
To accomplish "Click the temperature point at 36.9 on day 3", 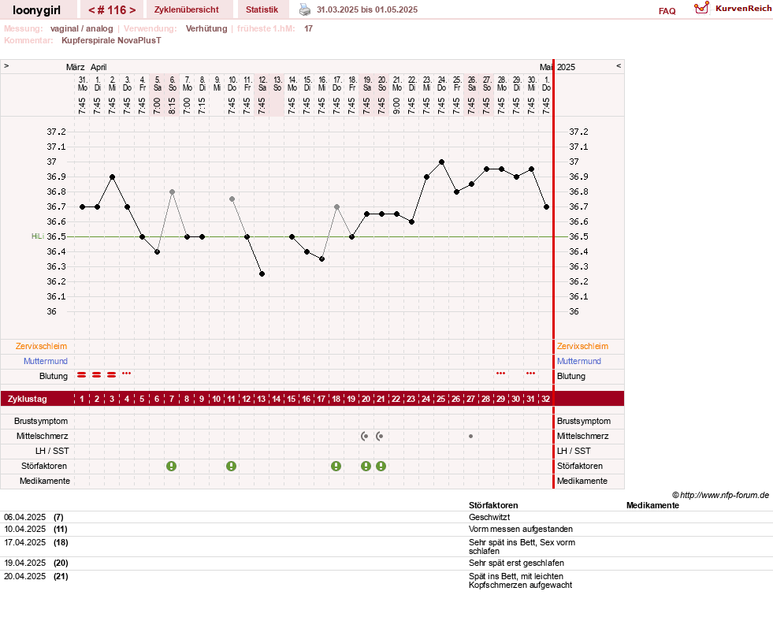I will tap(113, 177).
